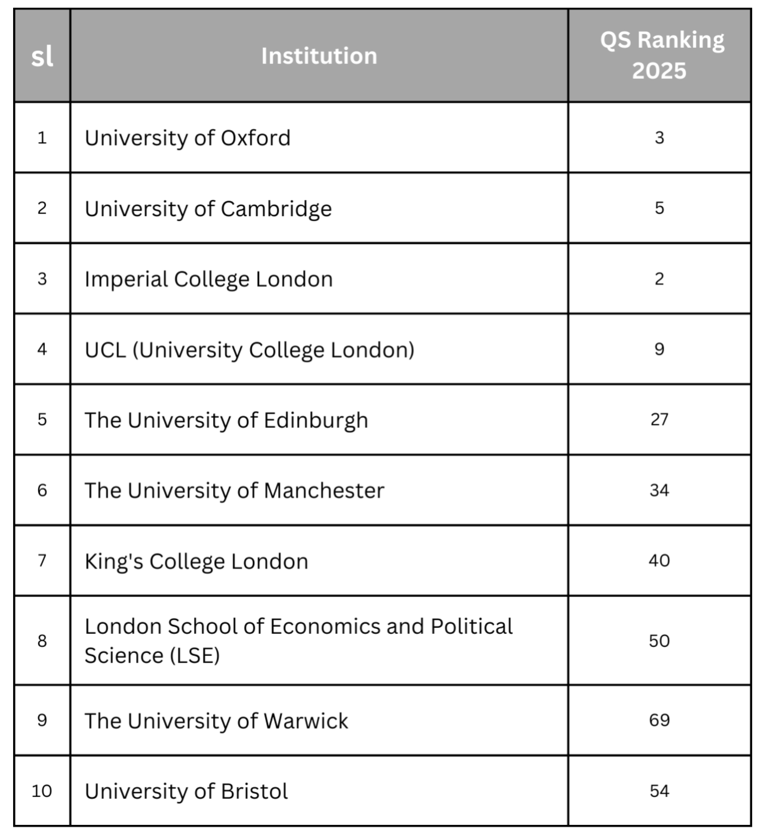Click King's College ranking value 40
764x835 pixels.
pos(660,560)
